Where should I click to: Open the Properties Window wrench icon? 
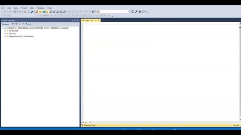(136, 12)
